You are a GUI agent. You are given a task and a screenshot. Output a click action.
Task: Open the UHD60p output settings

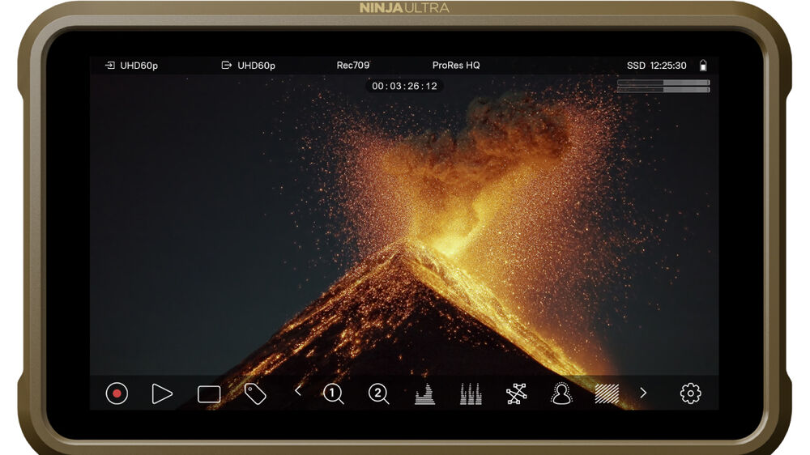[249, 66]
